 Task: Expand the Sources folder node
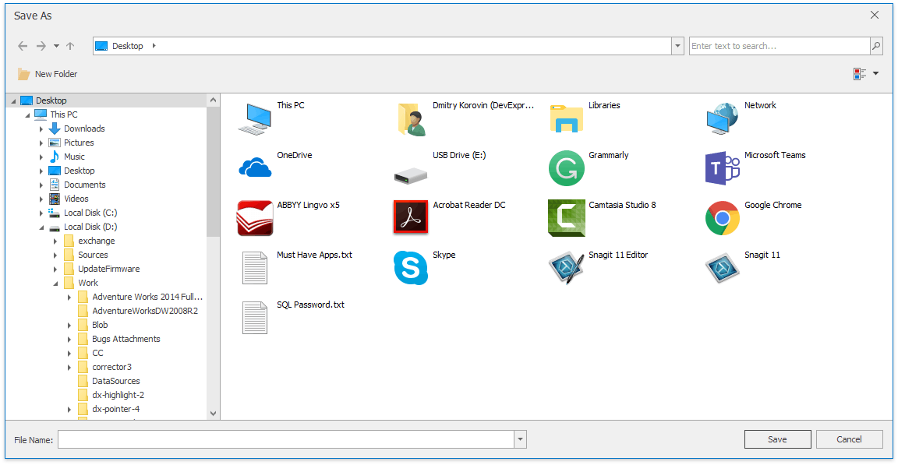click(55, 255)
